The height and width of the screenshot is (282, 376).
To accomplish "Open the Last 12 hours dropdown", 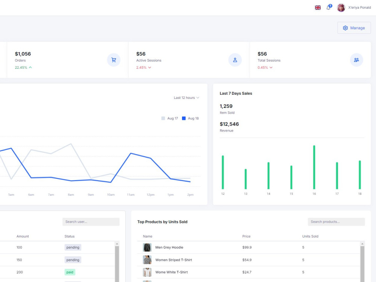I will click(x=186, y=98).
